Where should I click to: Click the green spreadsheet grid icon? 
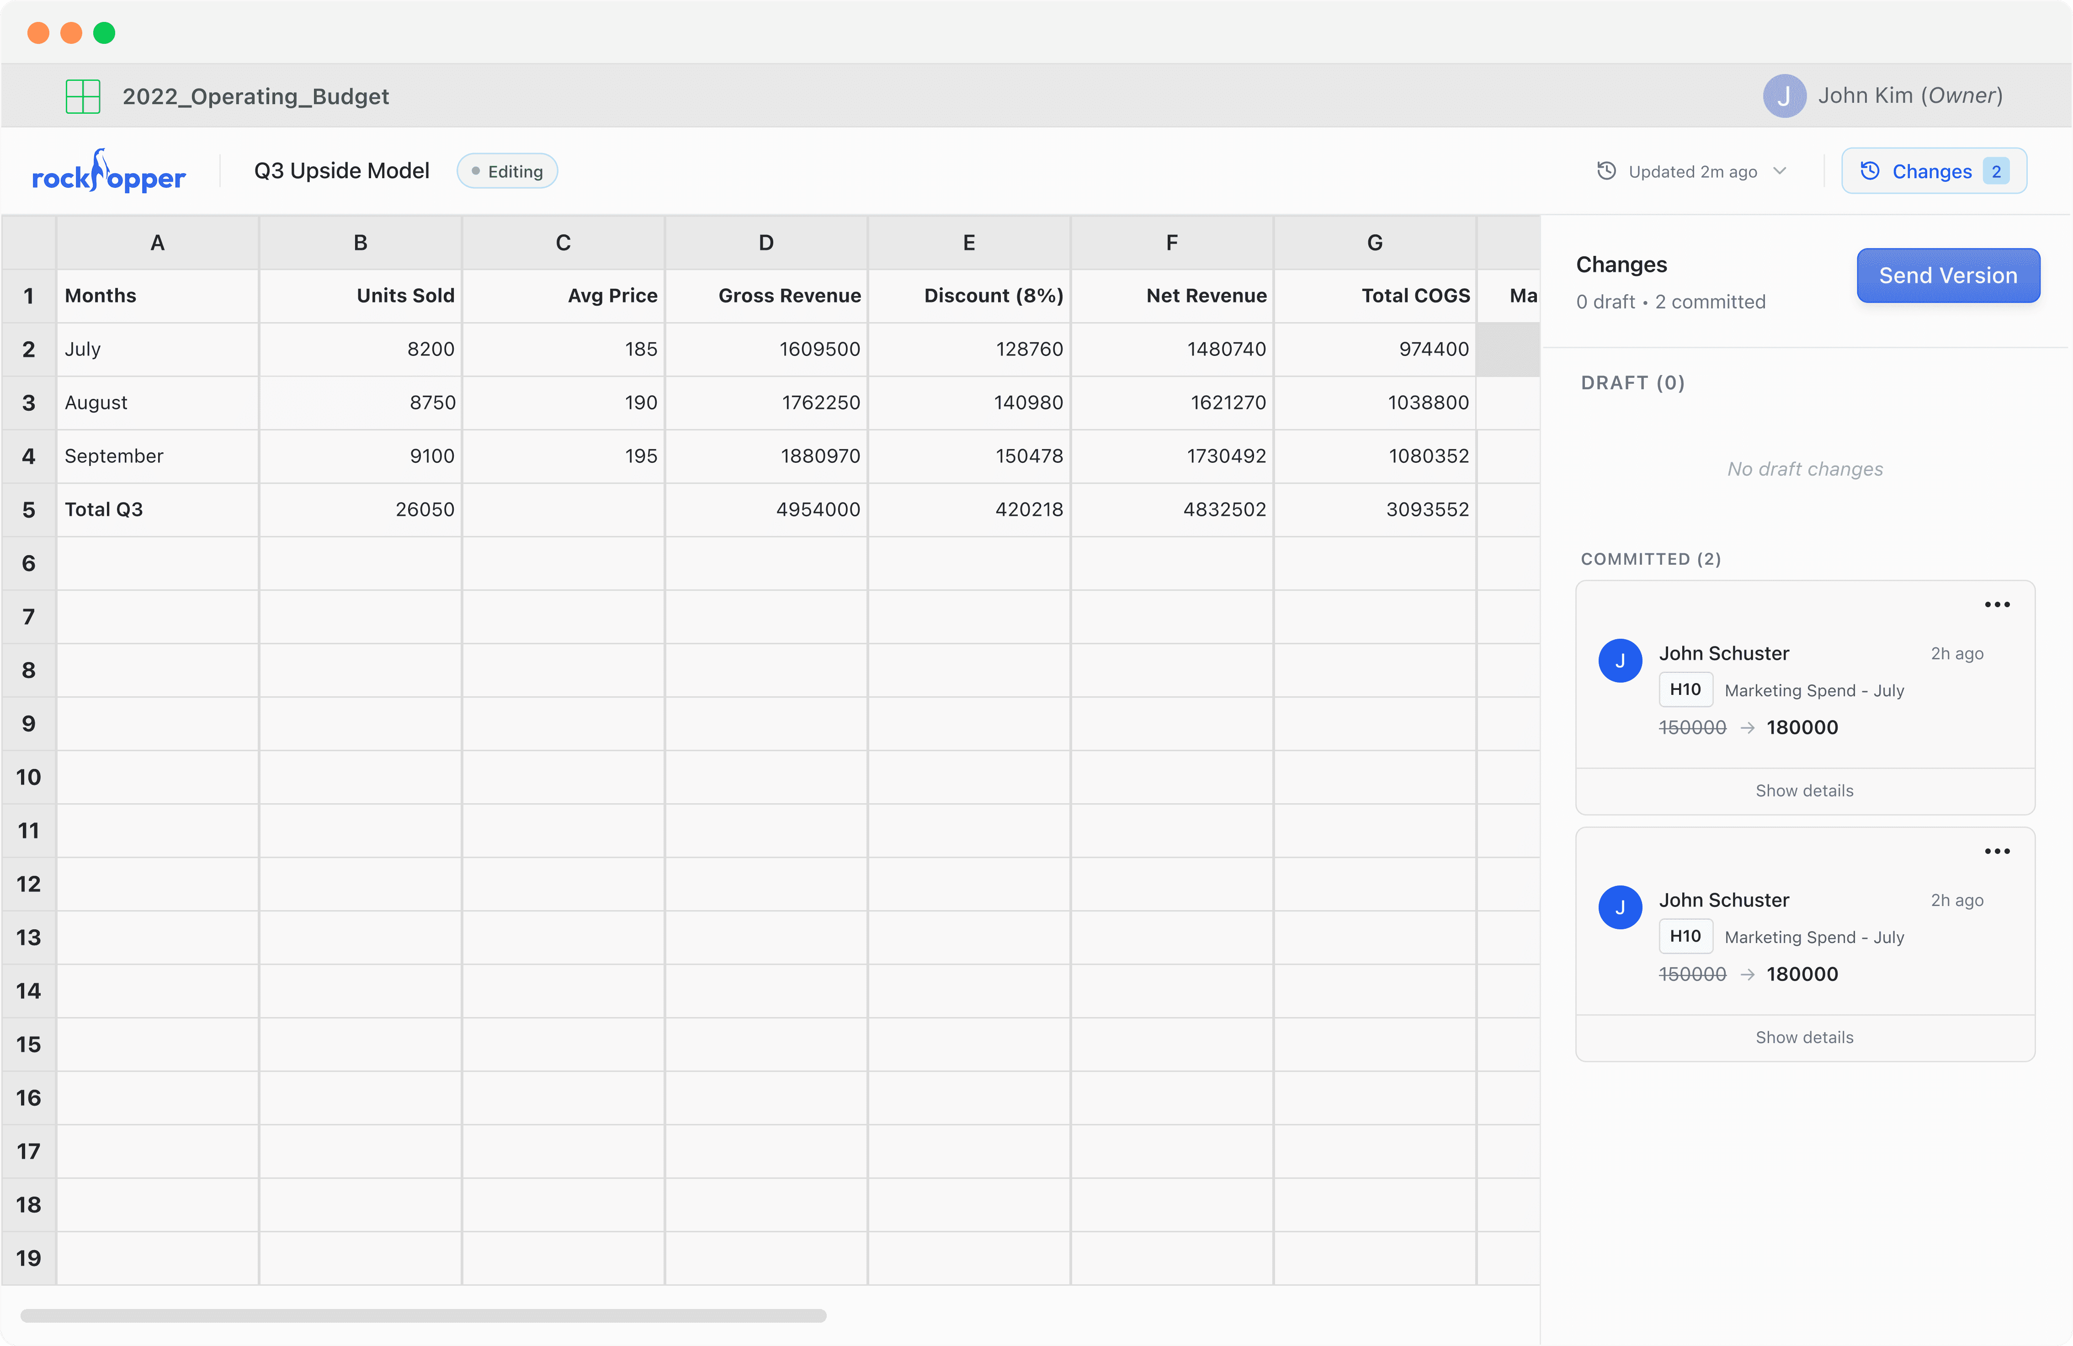coord(83,96)
